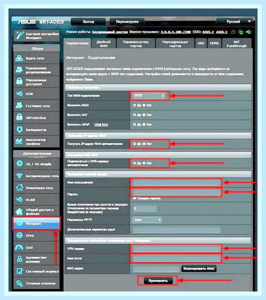This screenshot has width=266, height=300.
Task: Select Нет for Включить WAN
Action: [144, 105]
